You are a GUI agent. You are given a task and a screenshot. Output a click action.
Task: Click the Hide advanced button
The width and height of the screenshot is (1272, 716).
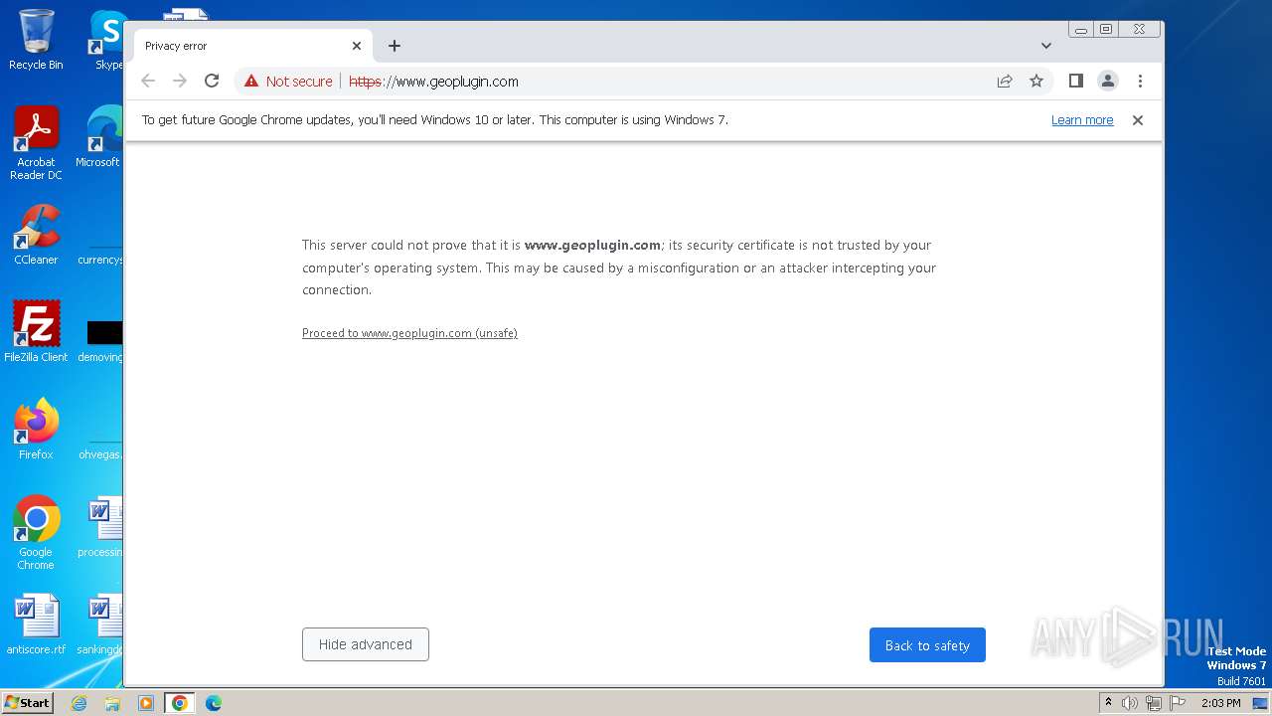click(366, 644)
